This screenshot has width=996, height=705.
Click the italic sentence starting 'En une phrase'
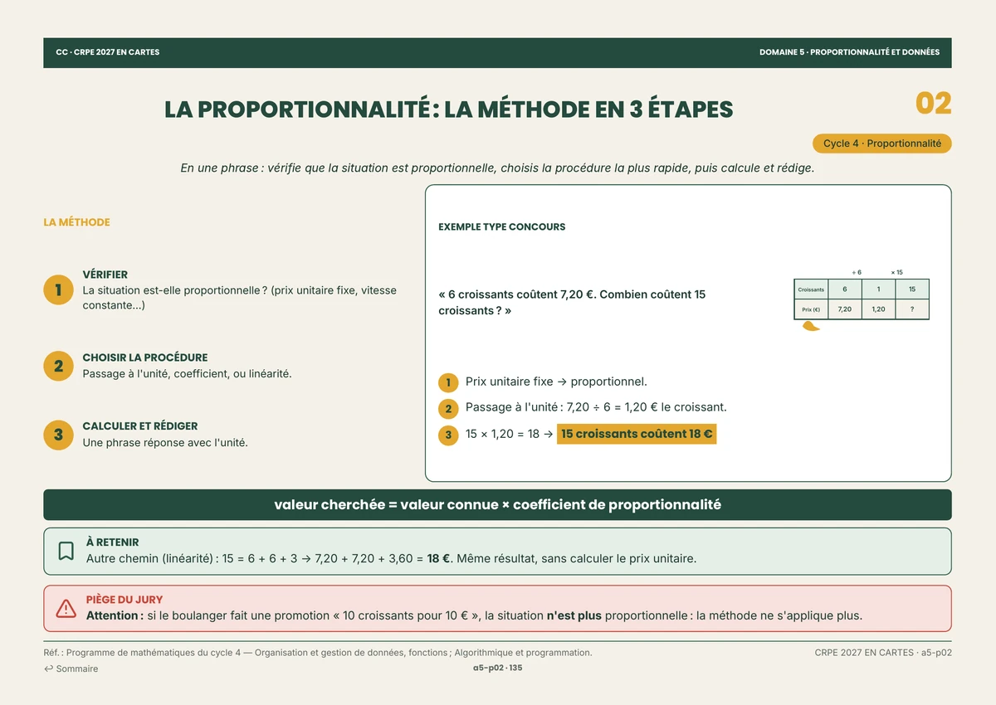coord(497,168)
